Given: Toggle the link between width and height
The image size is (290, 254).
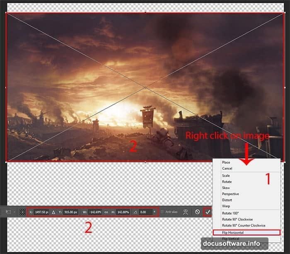Looking at the screenshot, I should click(106, 211).
